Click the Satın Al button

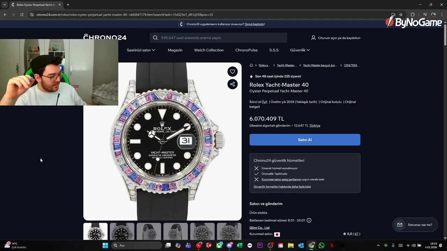305,140
